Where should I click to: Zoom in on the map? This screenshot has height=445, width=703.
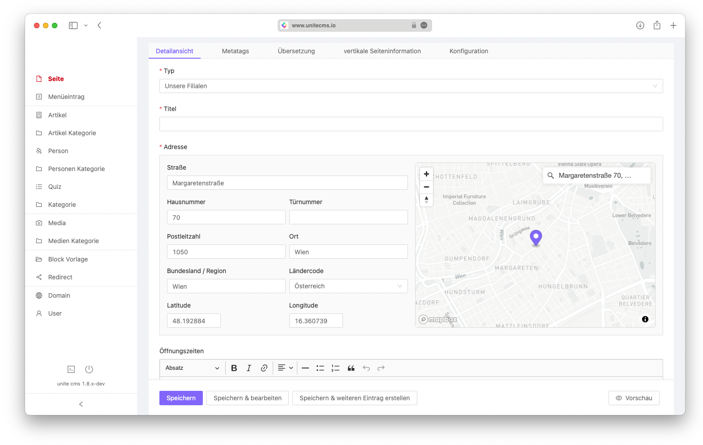[x=426, y=174]
